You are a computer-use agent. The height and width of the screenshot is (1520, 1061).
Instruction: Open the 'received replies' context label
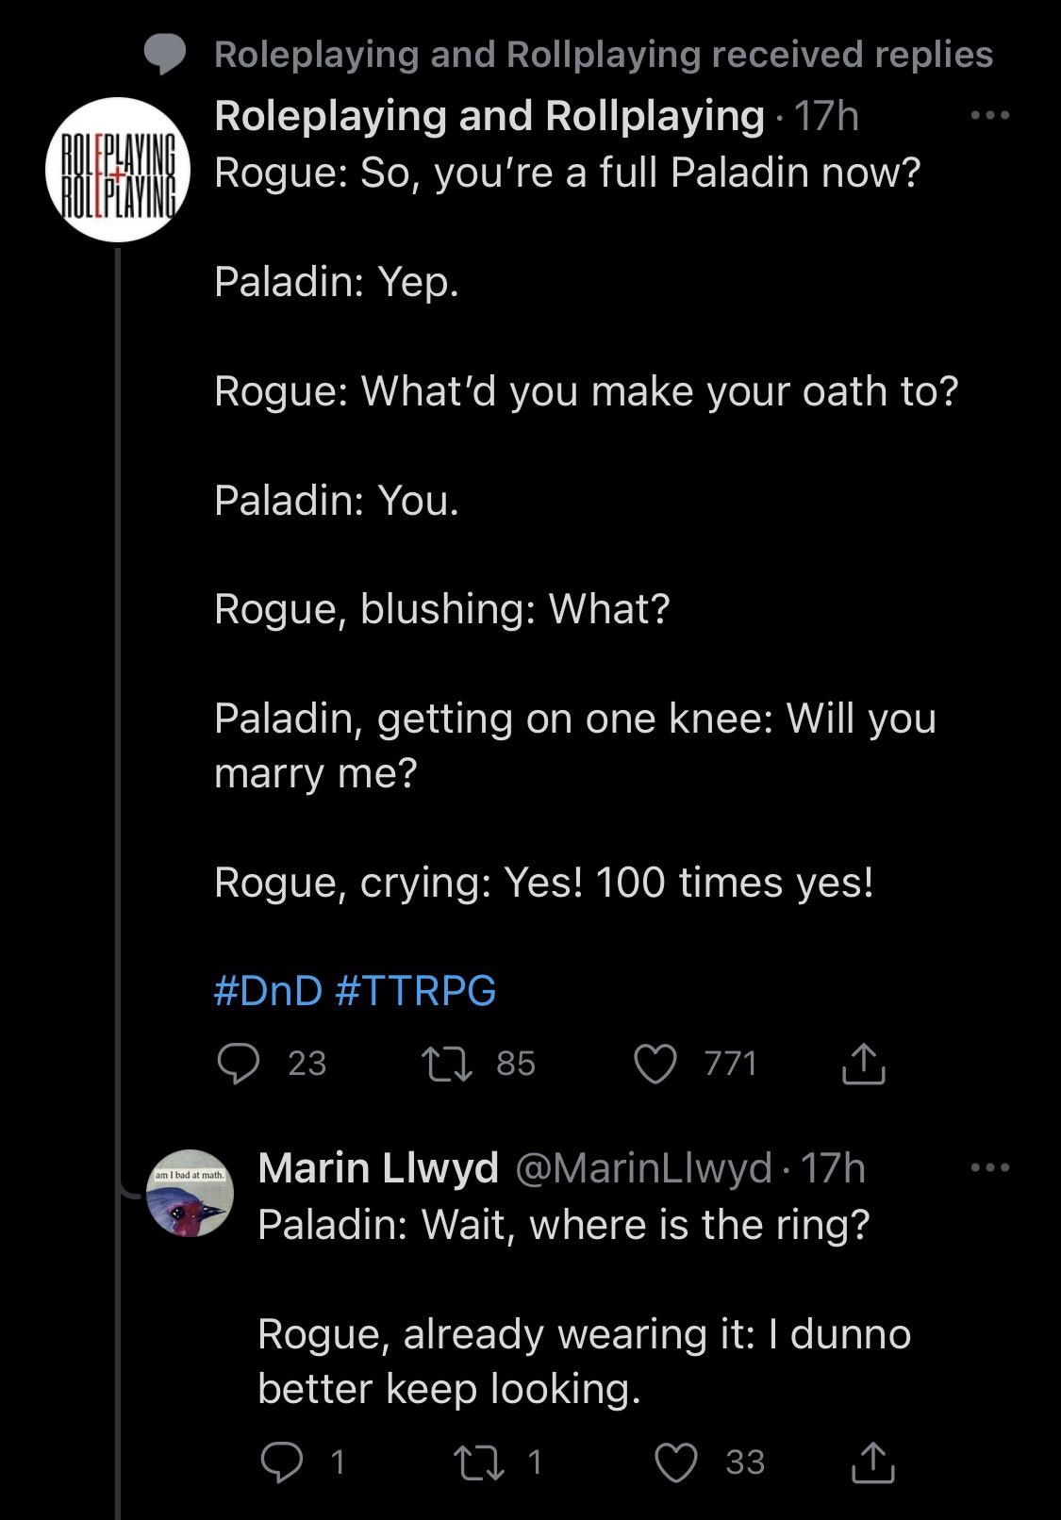point(604,55)
